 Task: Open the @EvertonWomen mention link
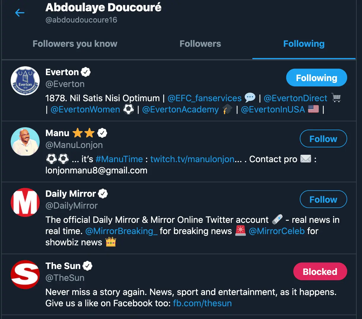click(85, 109)
